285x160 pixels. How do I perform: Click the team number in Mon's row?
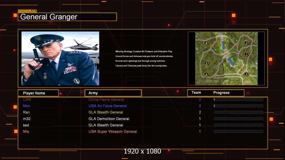(x=200, y=106)
